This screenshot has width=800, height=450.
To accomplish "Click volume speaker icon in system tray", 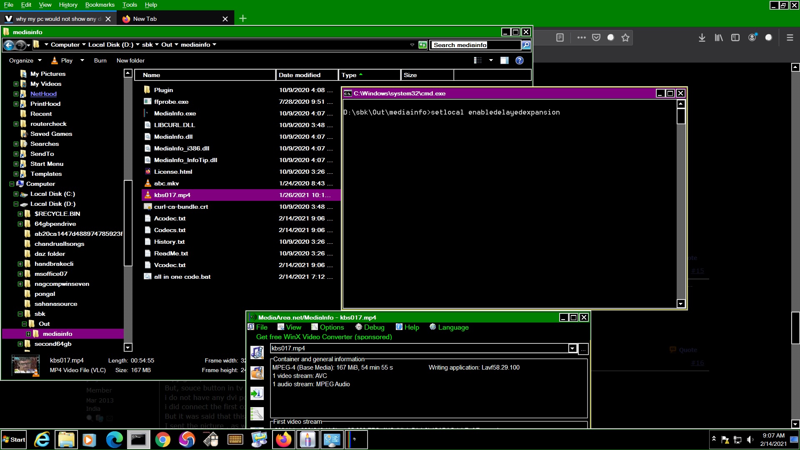I will [x=750, y=440].
